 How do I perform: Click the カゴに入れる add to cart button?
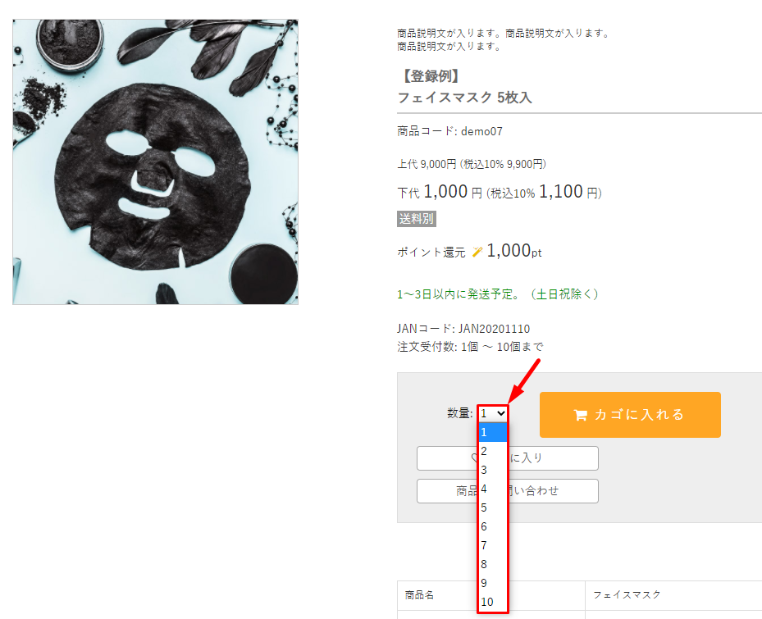[630, 415]
